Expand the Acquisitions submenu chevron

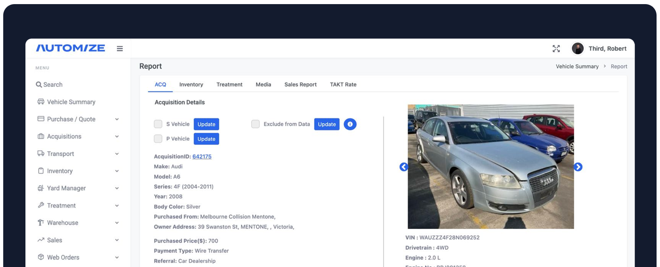[117, 136]
